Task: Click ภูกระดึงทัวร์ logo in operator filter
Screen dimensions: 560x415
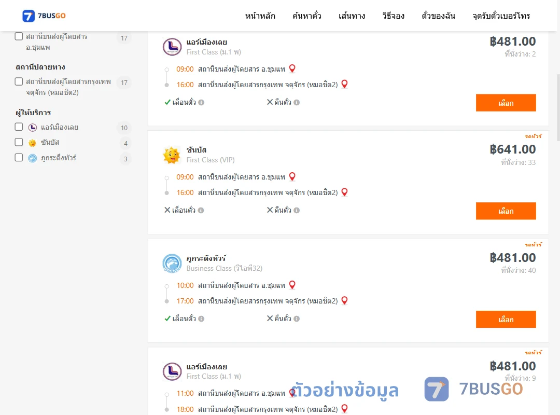Action: [x=33, y=158]
